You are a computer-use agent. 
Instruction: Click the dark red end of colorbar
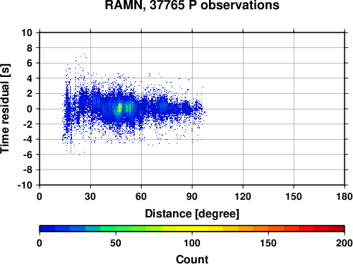point(337,228)
